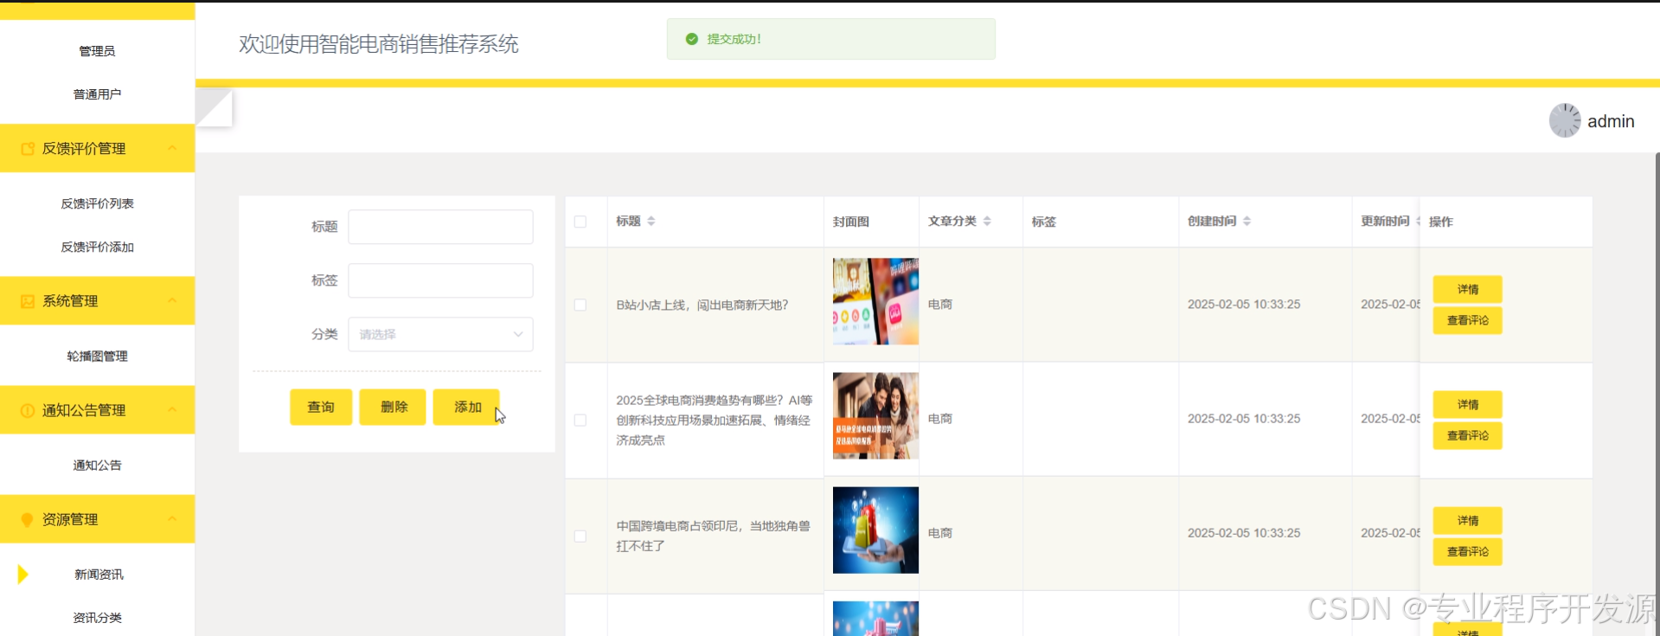
Task: Click the 资源管理 bulb icon
Action: pyautogui.click(x=28, y=519)
